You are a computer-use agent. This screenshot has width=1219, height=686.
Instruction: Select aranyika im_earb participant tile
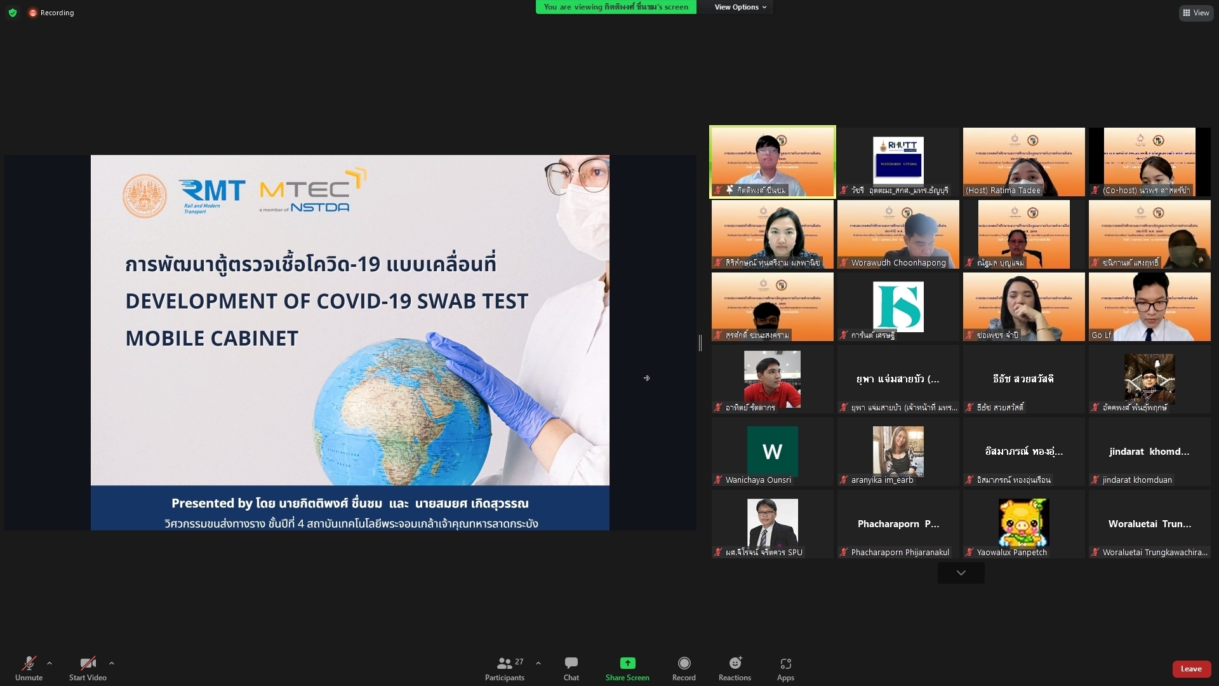coord(898,452)
